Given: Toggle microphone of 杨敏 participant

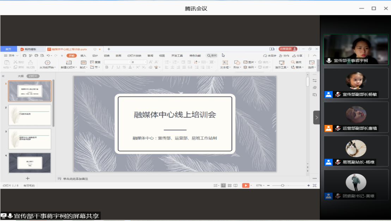Looking at the screenshot, I should pos(338,94).
